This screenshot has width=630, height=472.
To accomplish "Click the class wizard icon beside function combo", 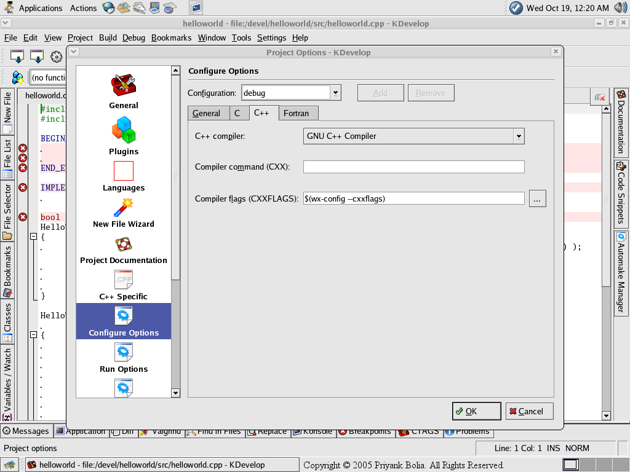I will tap(17, 77).
